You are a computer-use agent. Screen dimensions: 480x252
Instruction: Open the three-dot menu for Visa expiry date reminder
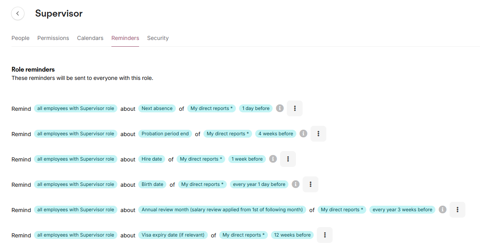325,235
